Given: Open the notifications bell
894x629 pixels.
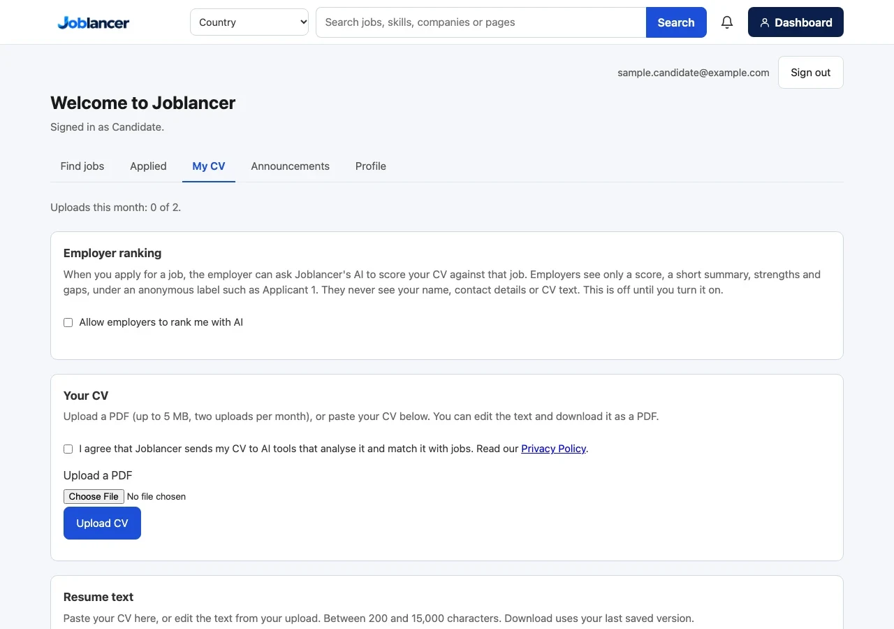Looking at the screenshot, I should coord(727,22).
